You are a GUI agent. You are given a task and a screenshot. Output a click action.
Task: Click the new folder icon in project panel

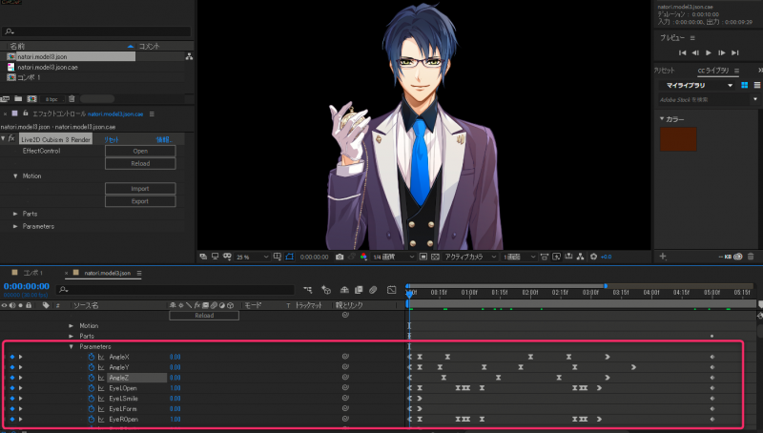(18, 99)
